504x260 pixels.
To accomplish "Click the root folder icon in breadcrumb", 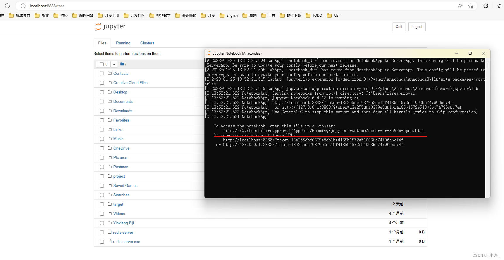I will point(122,64).
